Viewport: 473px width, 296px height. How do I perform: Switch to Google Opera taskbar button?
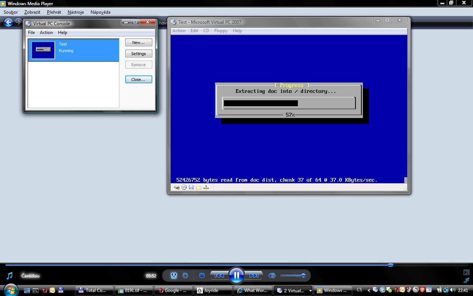tap(173, 290)
